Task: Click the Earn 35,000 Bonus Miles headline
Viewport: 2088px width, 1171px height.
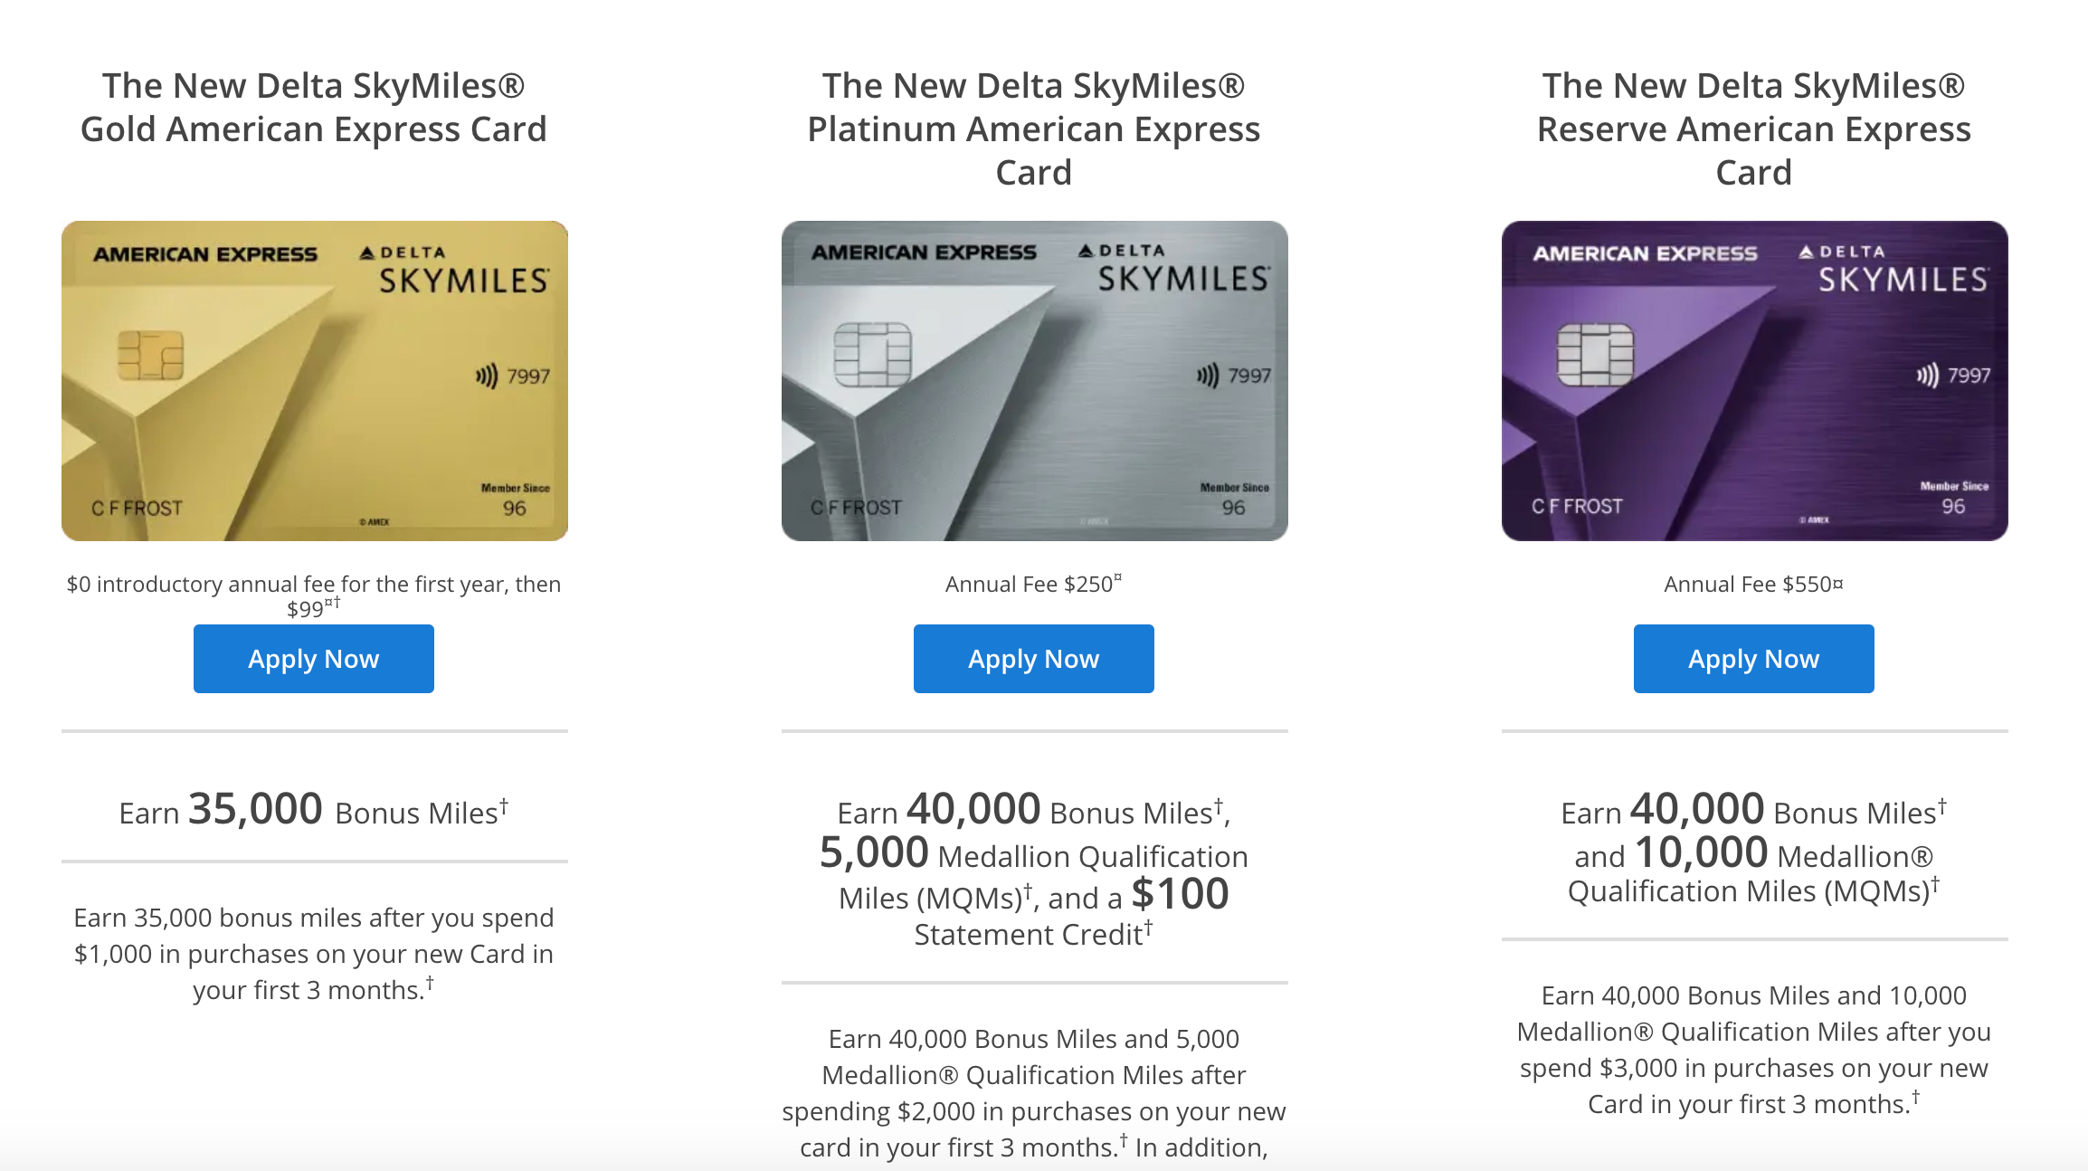Action: pos(313,810)
